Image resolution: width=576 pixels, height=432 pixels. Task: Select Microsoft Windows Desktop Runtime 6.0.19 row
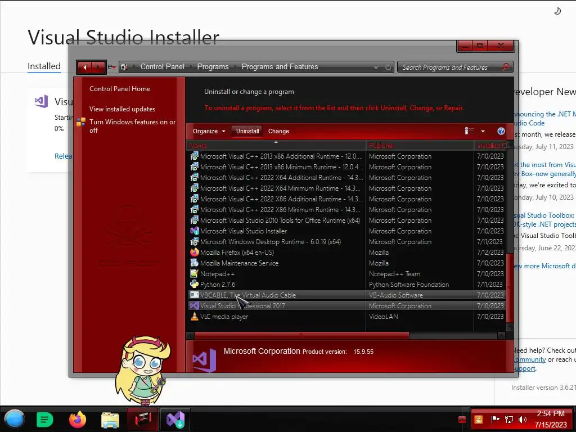(x=346, y=241)
